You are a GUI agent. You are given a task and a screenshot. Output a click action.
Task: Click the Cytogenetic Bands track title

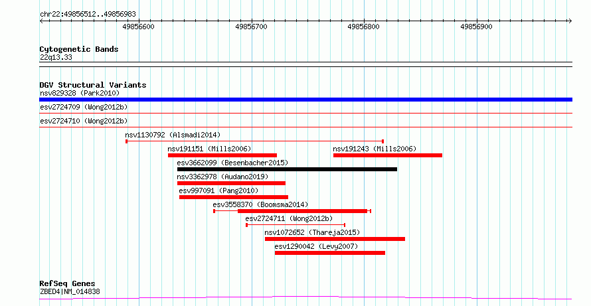79,49
